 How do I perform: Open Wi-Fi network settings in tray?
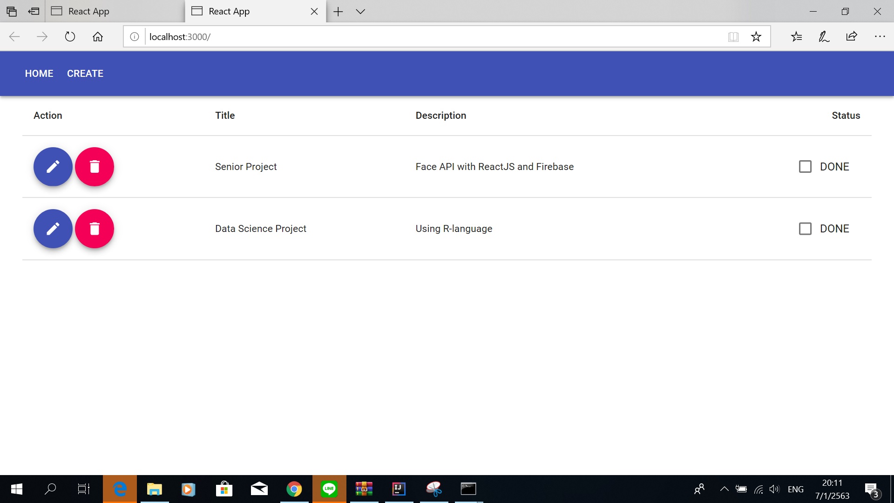click(x=759, y=489)
